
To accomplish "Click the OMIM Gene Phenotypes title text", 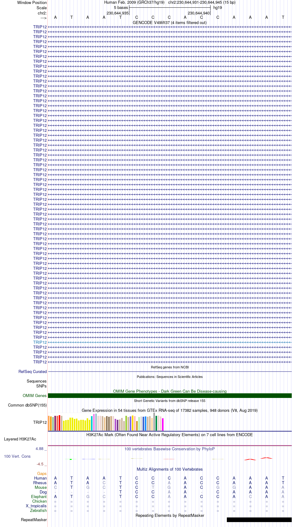I will (x=170, y=391).
